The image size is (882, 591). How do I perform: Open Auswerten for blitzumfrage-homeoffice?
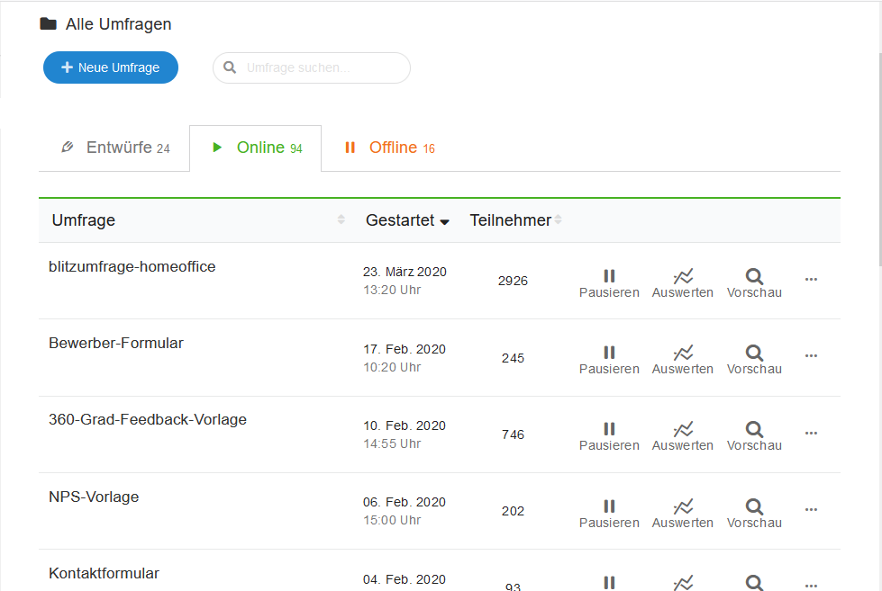683,283
